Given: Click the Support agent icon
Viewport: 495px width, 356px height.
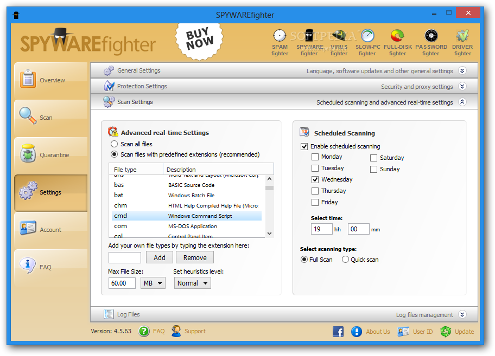Looking at the screenshot, I should tap(176, 331).
